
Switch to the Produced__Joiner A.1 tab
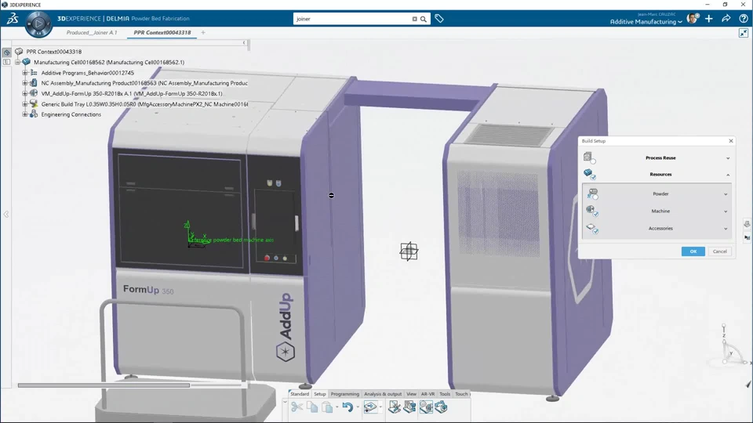(x=91, y=33)
